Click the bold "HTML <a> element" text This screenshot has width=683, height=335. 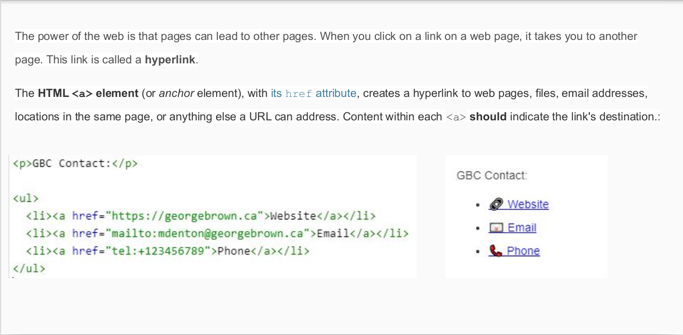click(88, 93)
